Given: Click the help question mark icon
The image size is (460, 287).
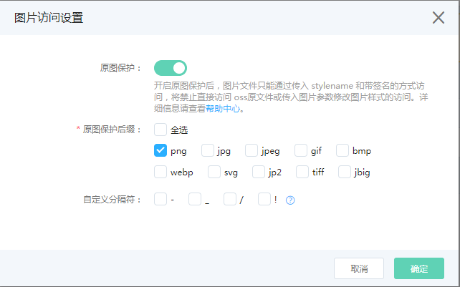Looking at the screenshot, I should pyautogui.click(x=290, y=200).
